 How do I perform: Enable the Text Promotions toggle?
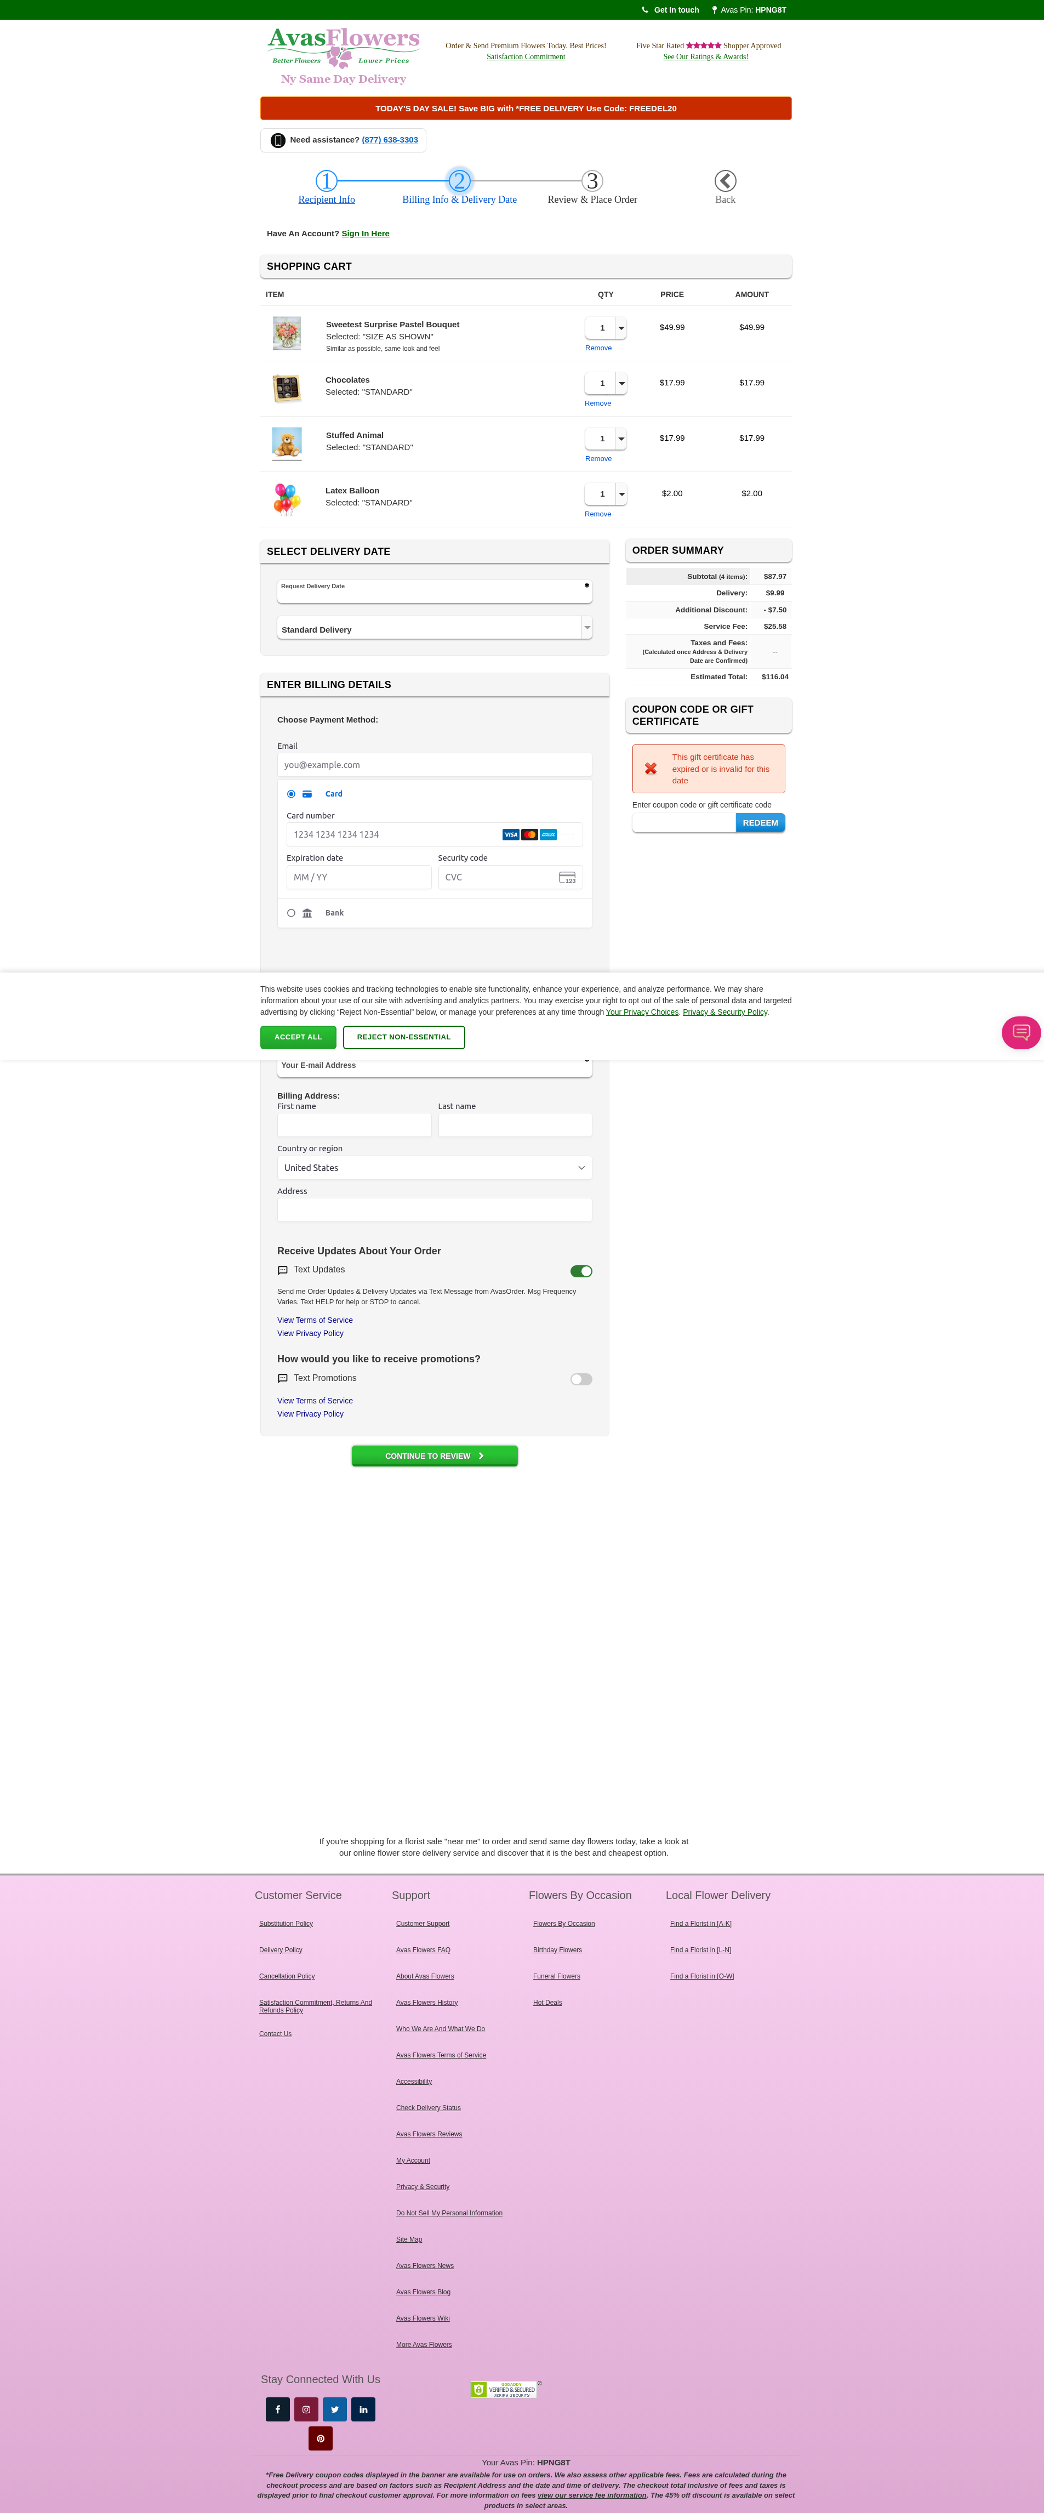(581, 1379)
